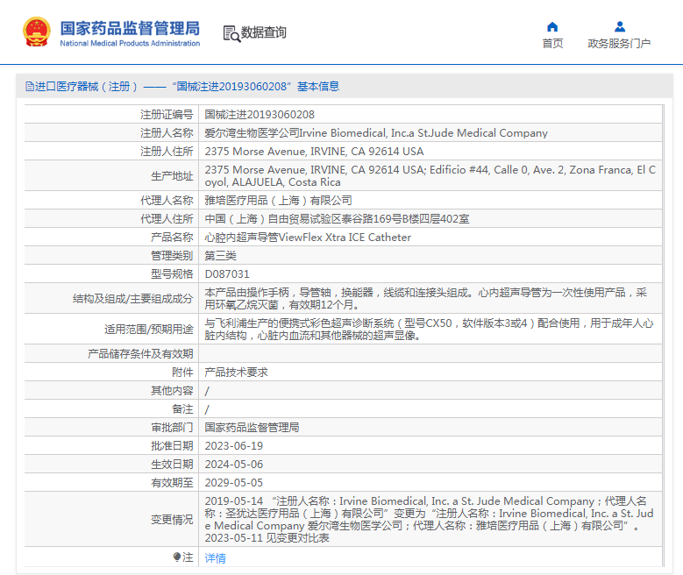The height and width of the screenshot is (575, 683).
Task: Select the 产品名称 row label
Action: [x=172, y=237]
